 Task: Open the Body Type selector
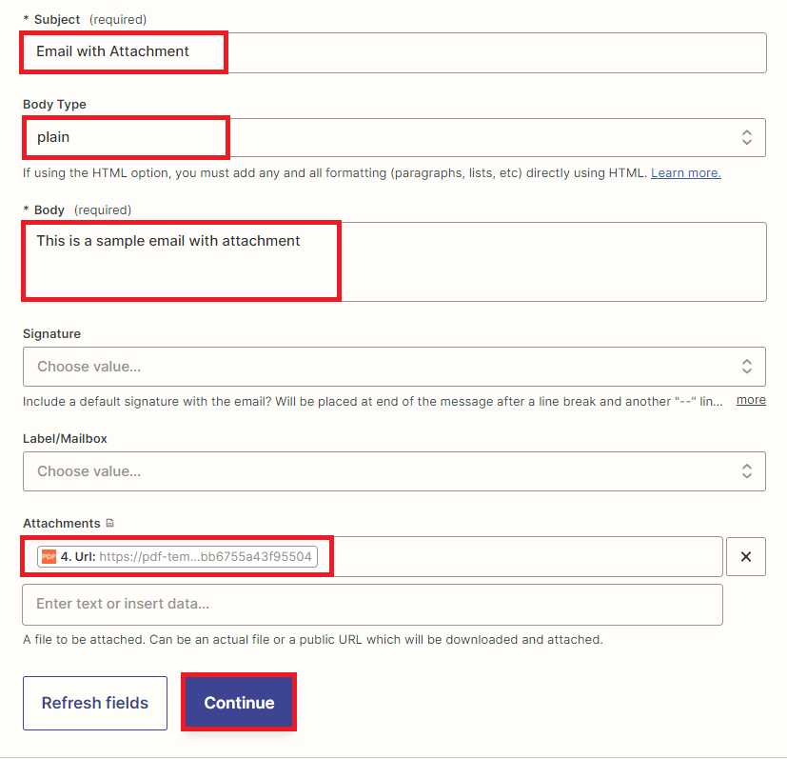click(381, 137)
